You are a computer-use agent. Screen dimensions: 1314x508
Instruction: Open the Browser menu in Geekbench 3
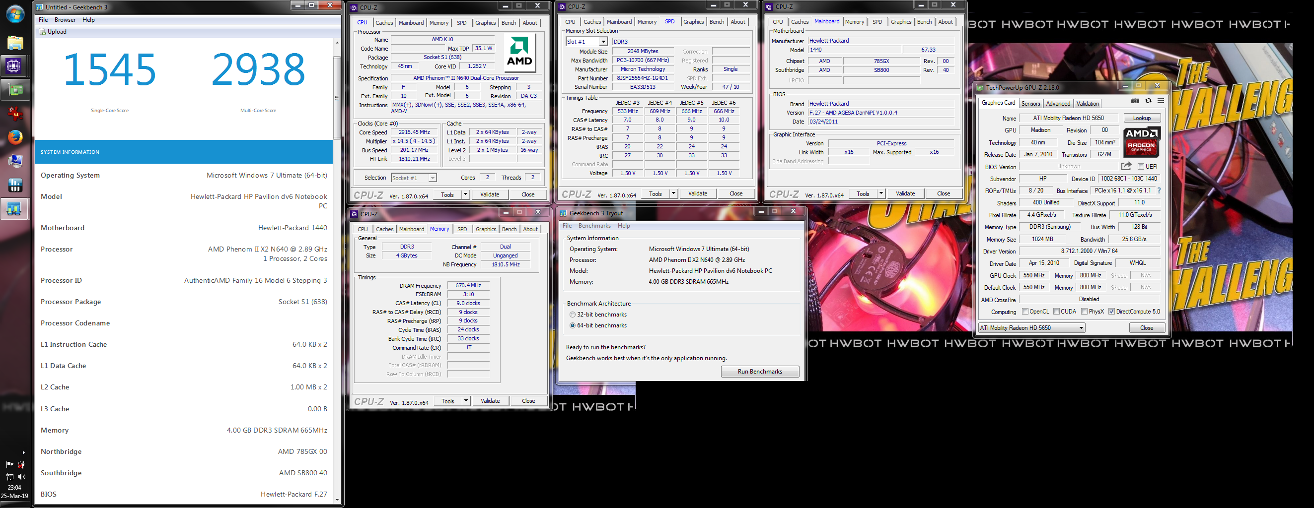tap(65, 20)
